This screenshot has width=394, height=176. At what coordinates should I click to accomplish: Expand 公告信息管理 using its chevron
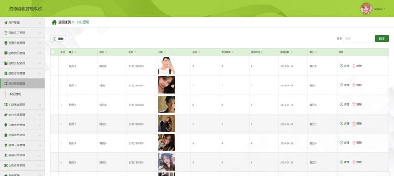click(x=40, y=166)
